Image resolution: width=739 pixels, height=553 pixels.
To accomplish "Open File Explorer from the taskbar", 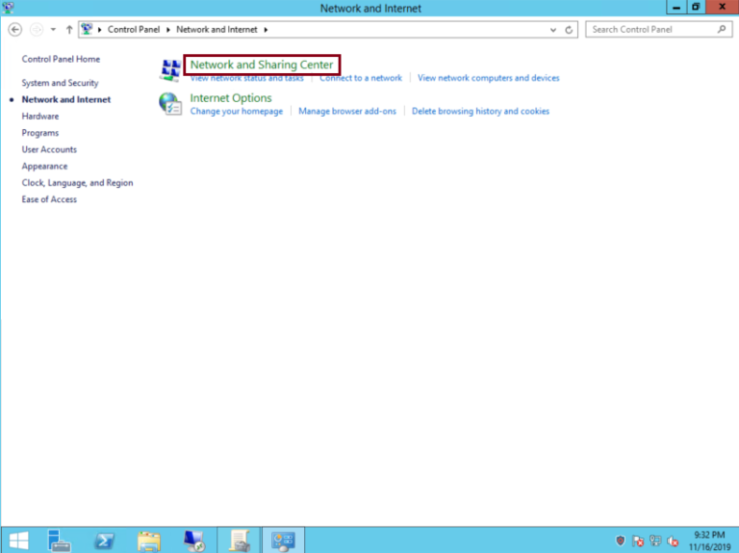I will (148, 540).
